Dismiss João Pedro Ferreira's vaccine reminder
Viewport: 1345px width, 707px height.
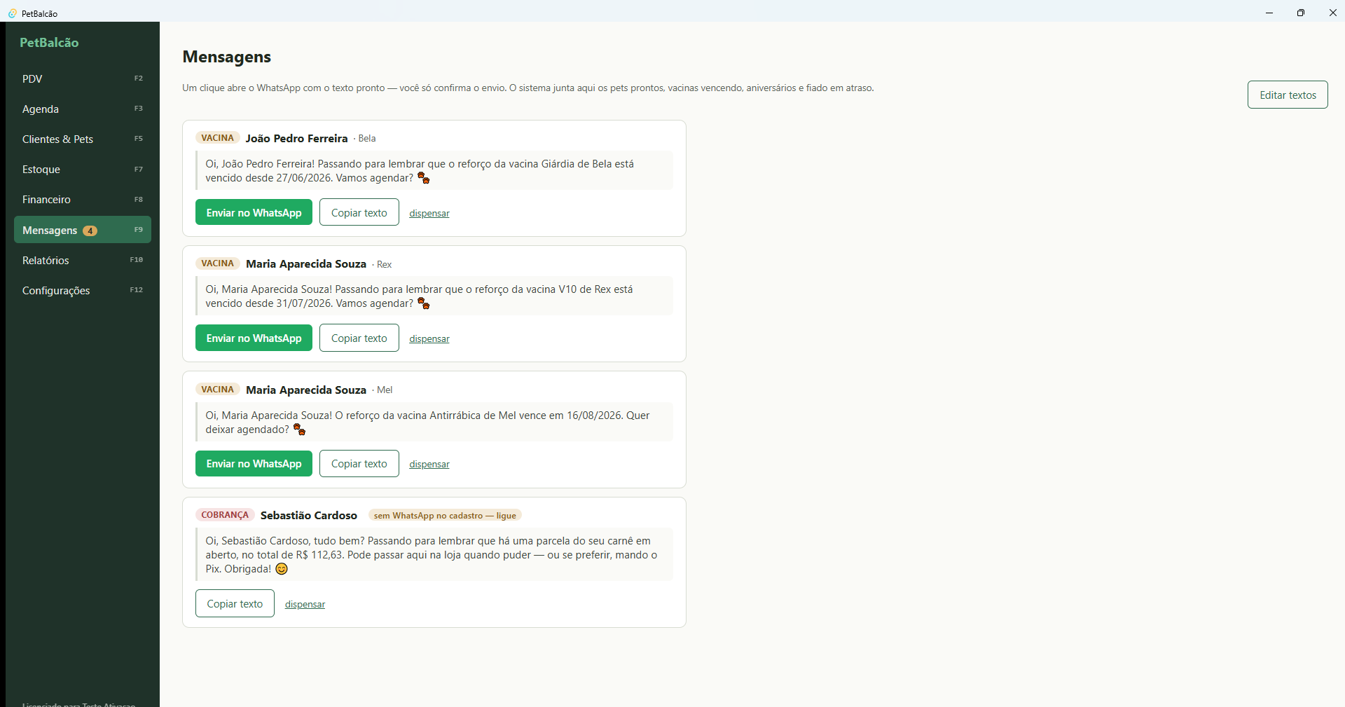(429, 213)
